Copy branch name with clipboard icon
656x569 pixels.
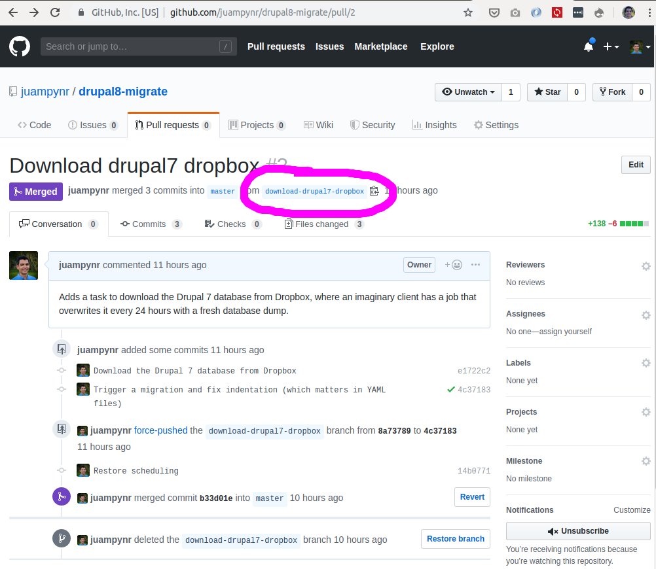pos(374,190)
